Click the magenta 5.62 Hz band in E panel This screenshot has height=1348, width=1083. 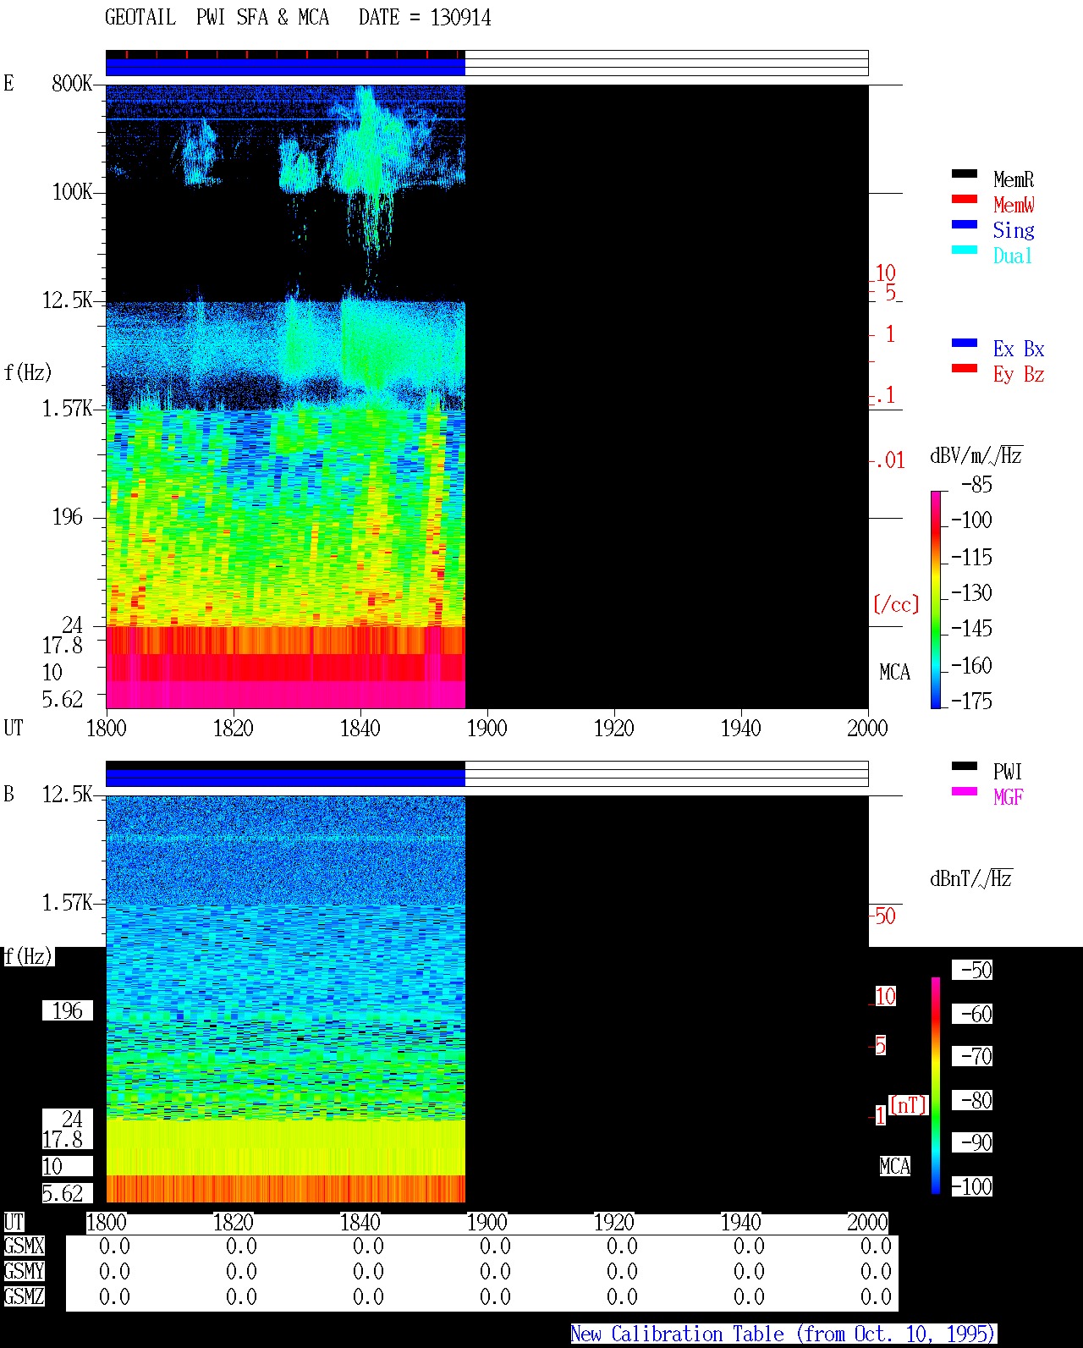point(285,695)
